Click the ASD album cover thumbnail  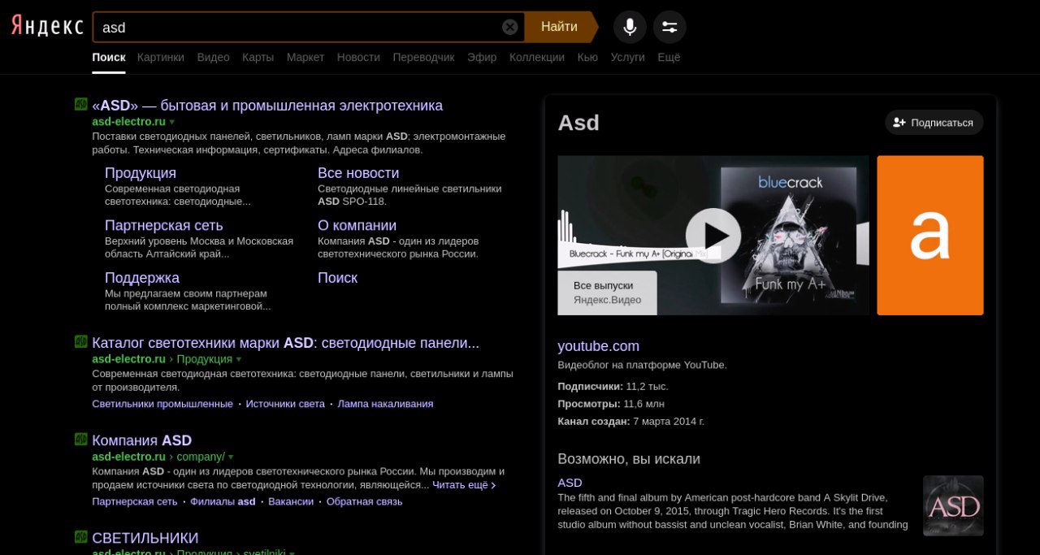tap(953, 505)
